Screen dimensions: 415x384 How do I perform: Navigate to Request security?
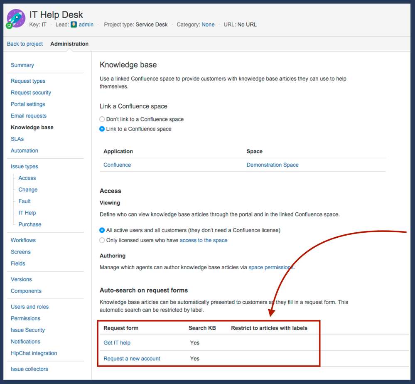pyautogui.click(x=31, y=93)
